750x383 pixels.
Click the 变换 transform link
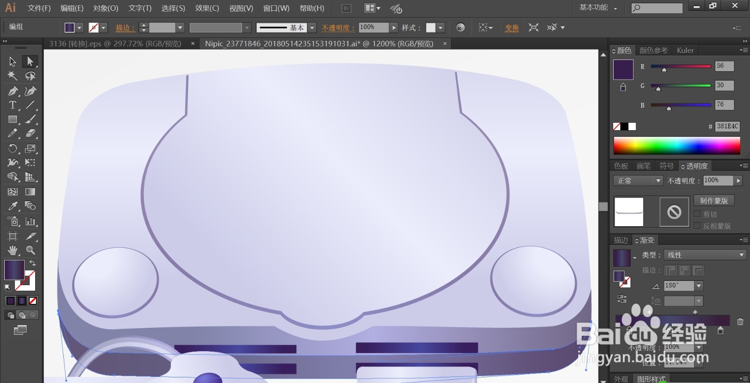point(512,28)
